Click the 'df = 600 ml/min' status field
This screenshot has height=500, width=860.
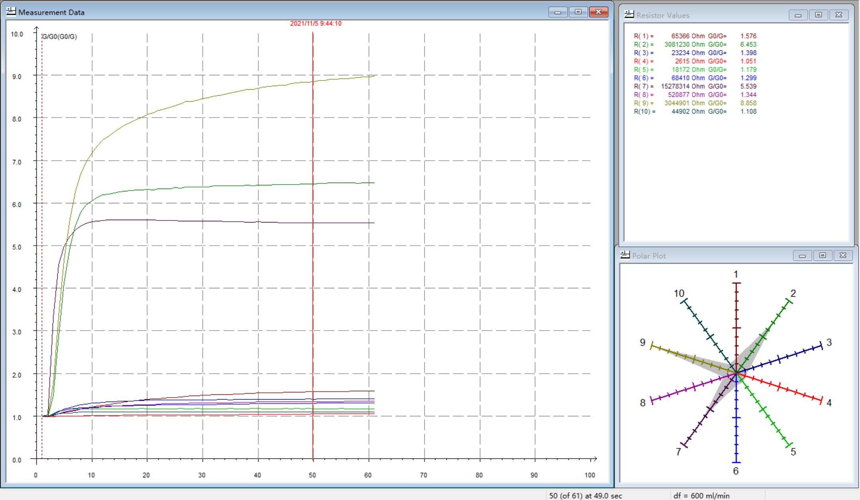(x=701, y=496)
